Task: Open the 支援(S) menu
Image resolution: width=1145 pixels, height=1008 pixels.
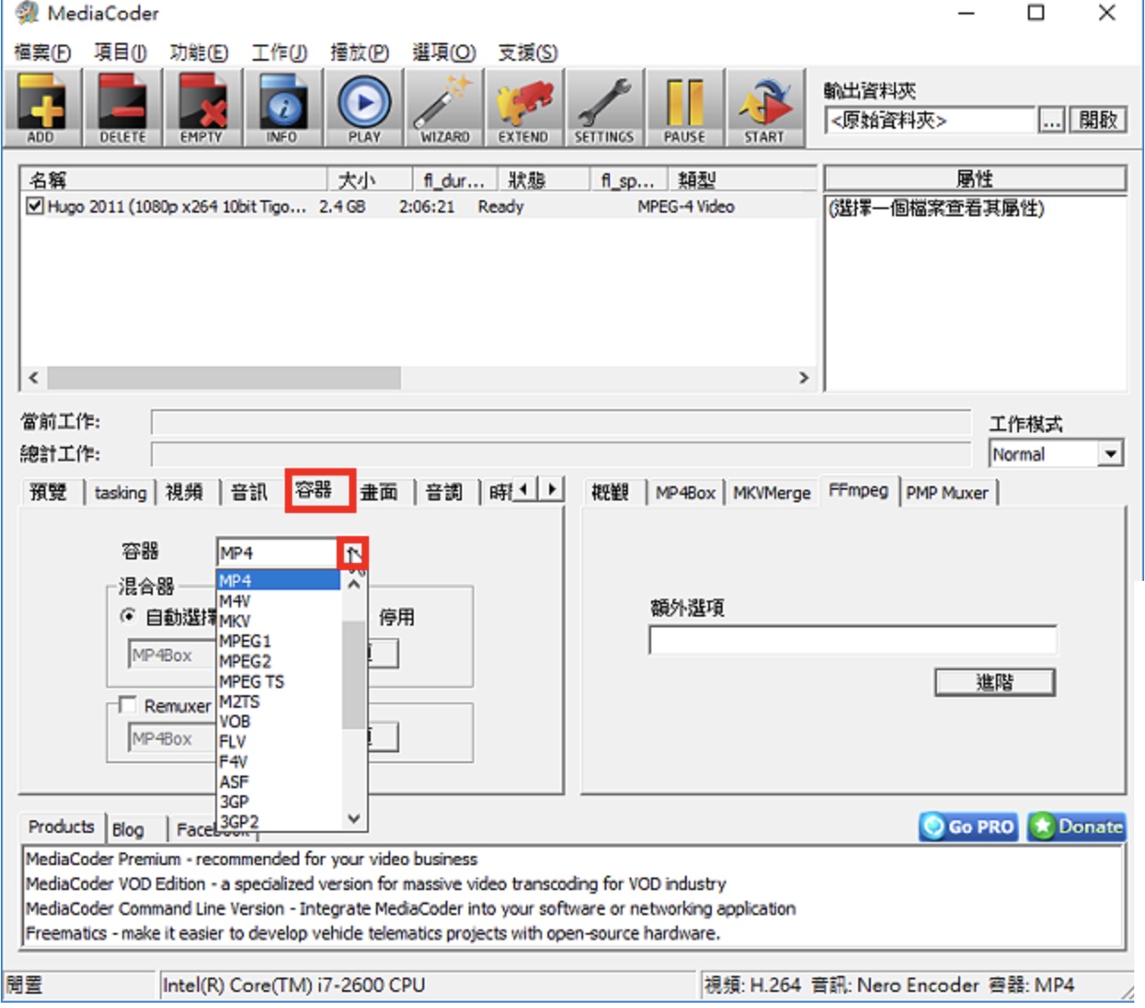Action: [528, 53]
